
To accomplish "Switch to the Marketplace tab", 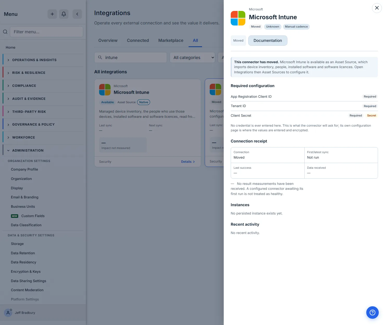I will [x=171, y=40].
